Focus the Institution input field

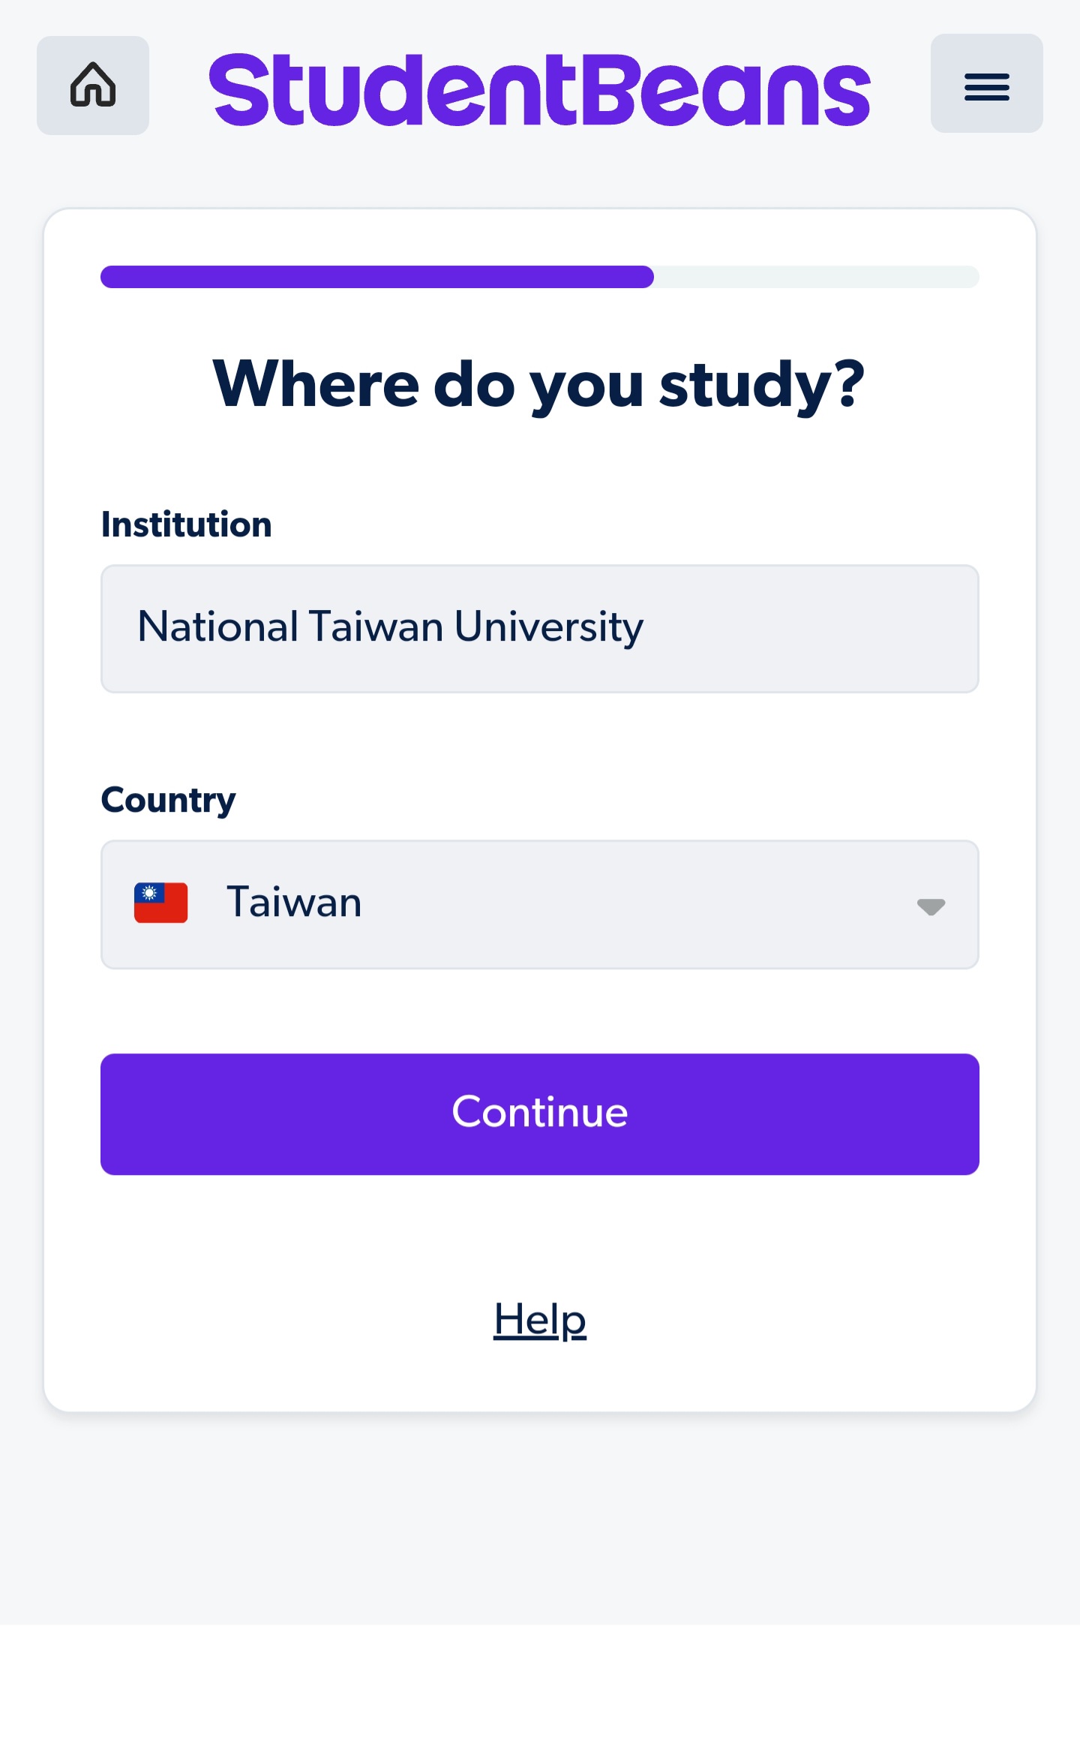click(x=539, y=629)
